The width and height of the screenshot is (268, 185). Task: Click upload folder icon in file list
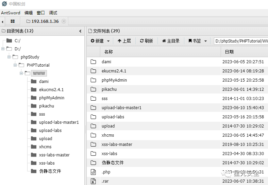click(x=93, y=126)
